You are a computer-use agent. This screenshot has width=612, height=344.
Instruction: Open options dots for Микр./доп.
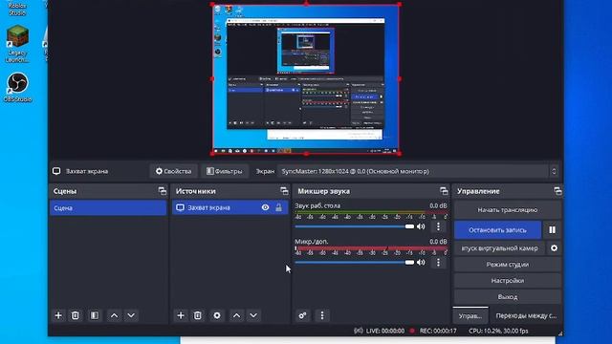tap(438, 262)
